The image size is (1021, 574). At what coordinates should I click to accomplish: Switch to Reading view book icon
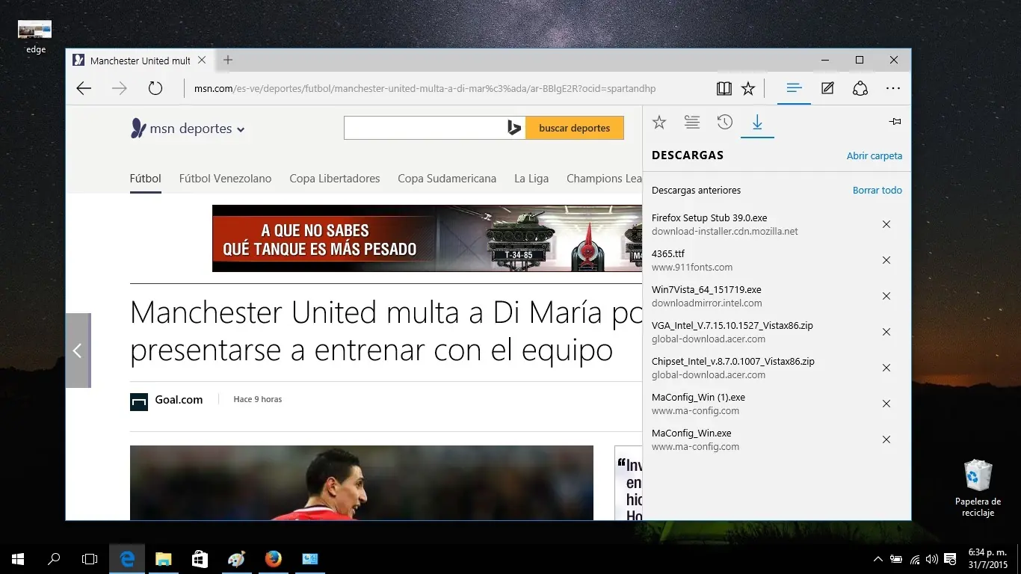click(724, 88)
